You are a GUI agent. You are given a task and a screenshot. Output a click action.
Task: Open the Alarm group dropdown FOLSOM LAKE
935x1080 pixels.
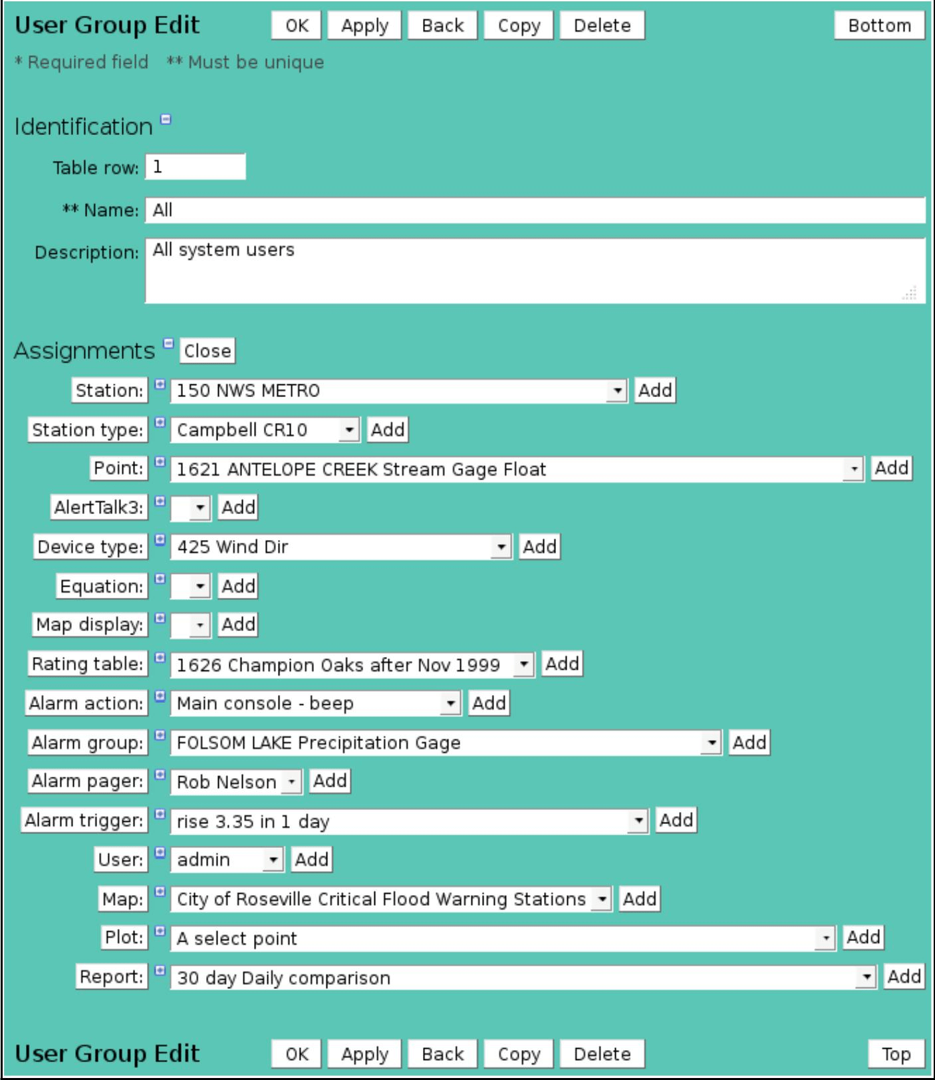446,743
